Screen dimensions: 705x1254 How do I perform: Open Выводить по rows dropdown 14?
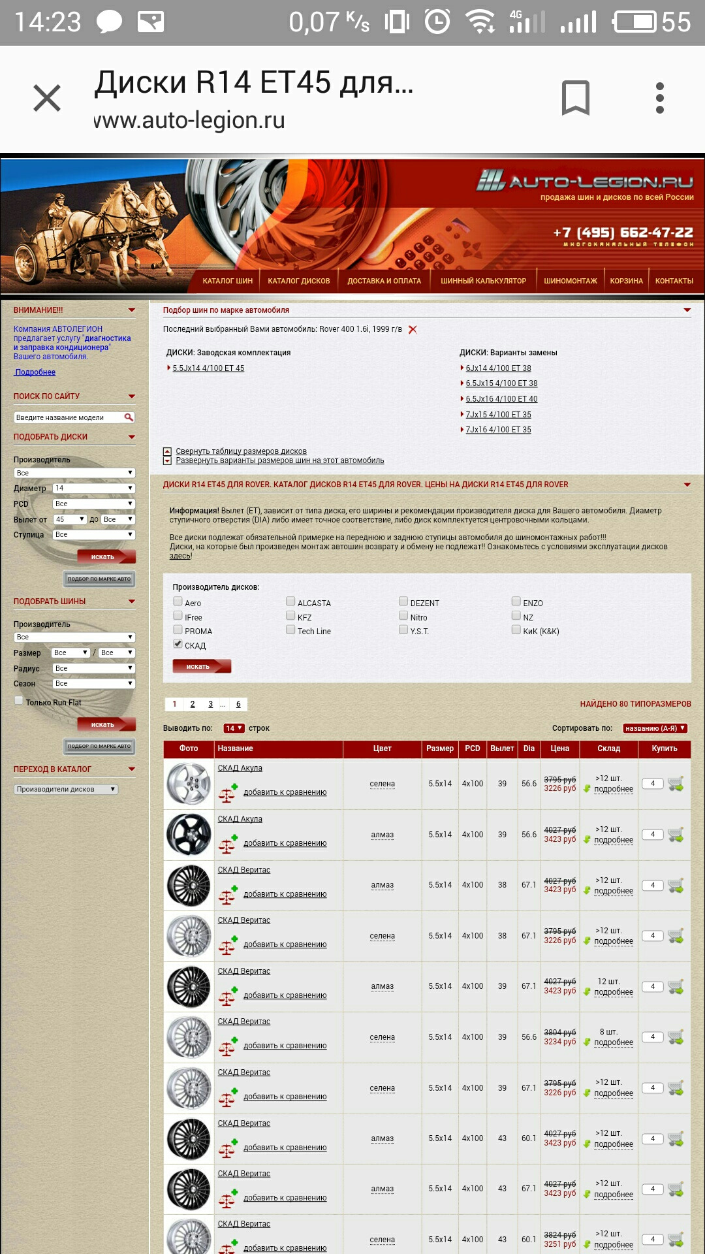pos(234,728)
